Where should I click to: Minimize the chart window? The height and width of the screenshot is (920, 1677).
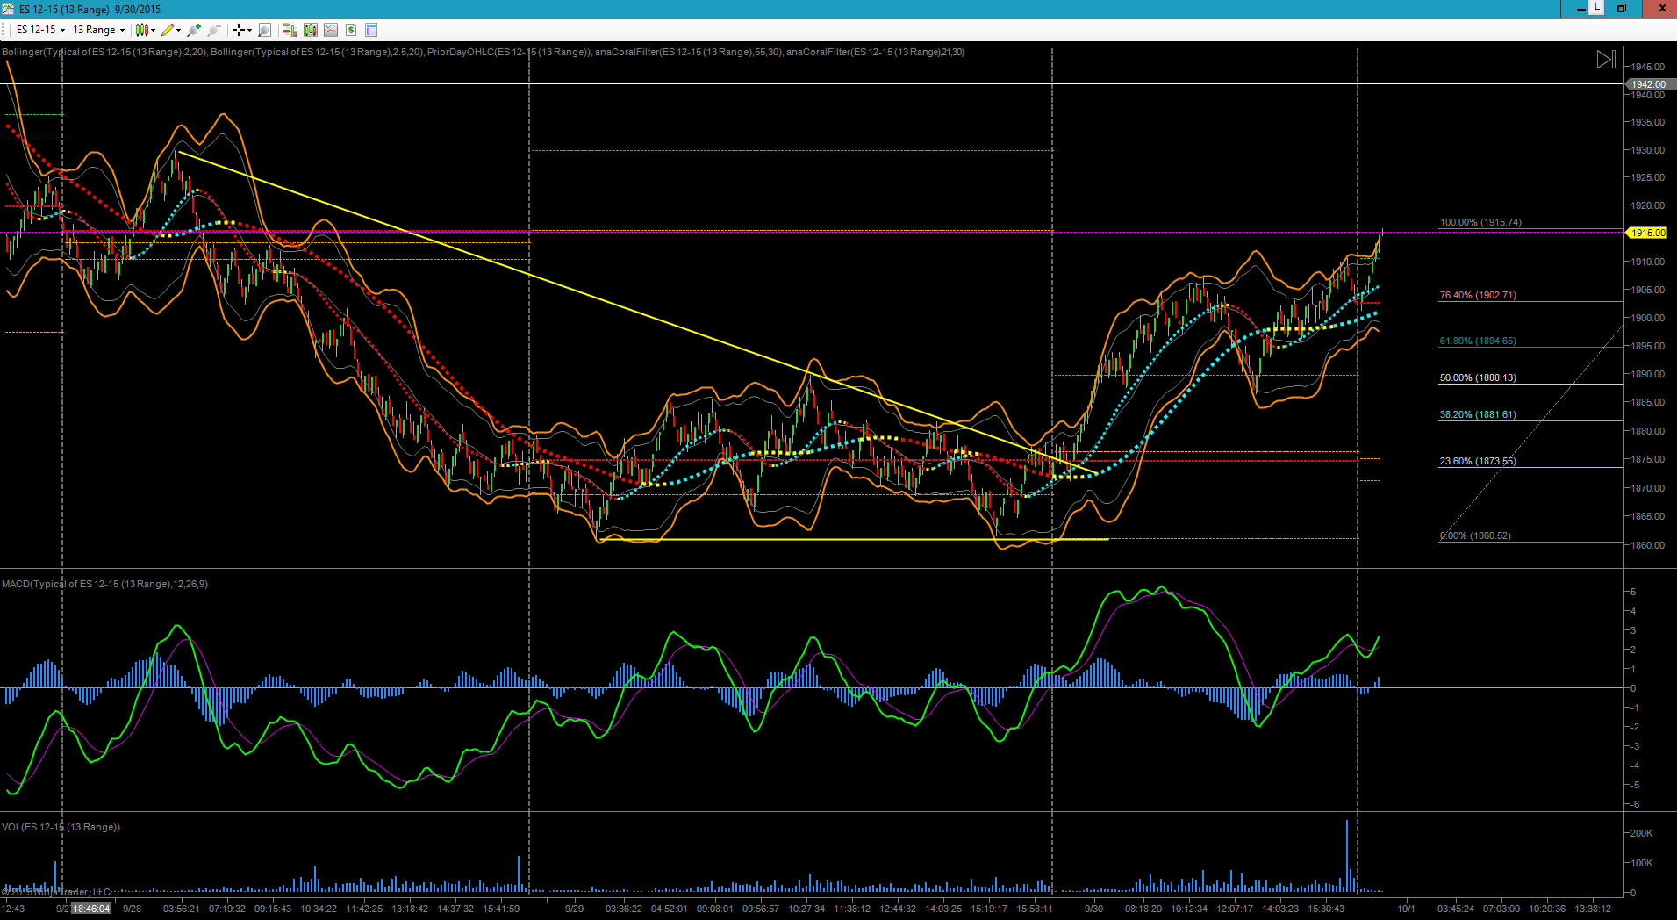[x=1580, y=9]
